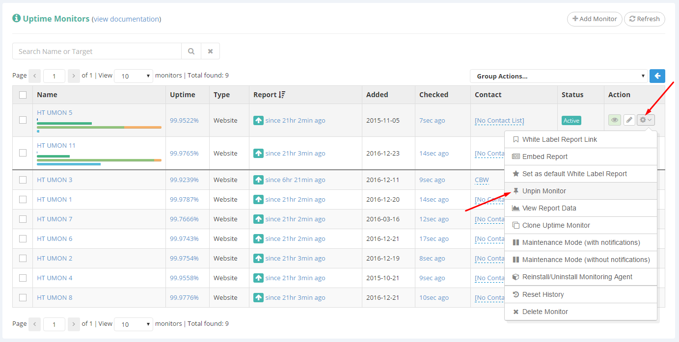Select Maintenance Mode (without notifications)
The height and width of the screenshot is (342, 679).
581,260
